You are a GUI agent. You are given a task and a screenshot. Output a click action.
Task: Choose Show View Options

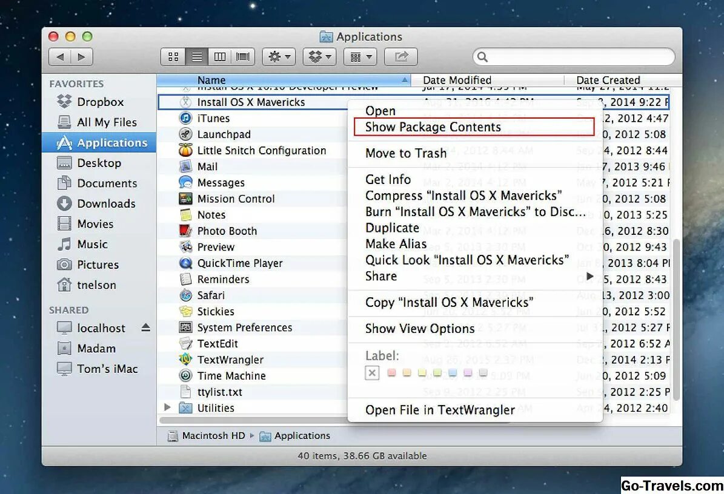point(474,329)
